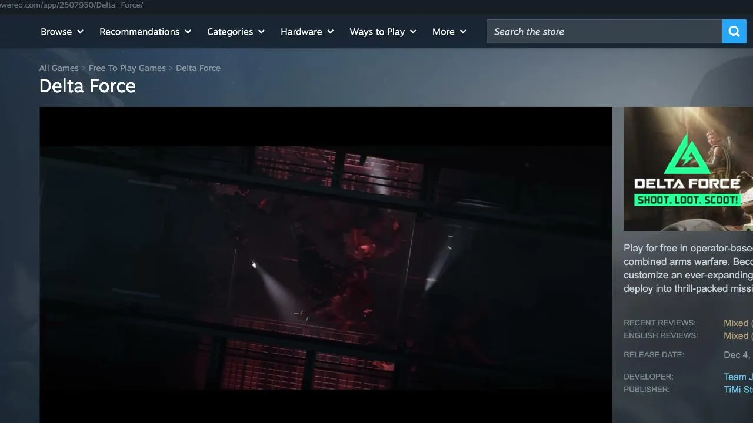Screen dimensions: 753x423
Task: Click the game trailer video player
Action: [x=326, y=265]
